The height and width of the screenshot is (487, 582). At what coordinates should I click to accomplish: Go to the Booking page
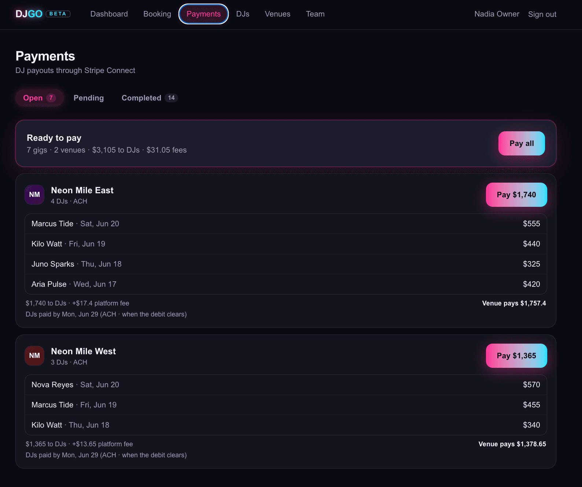click(157, 14)
